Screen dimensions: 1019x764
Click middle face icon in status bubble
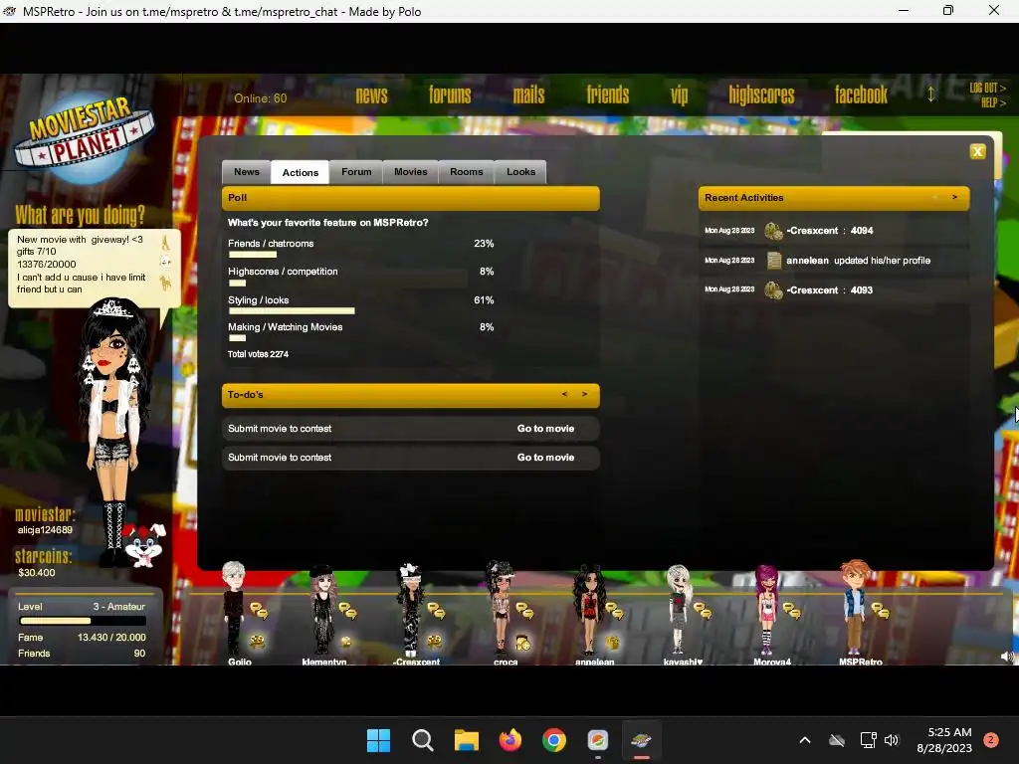[166, 262]
